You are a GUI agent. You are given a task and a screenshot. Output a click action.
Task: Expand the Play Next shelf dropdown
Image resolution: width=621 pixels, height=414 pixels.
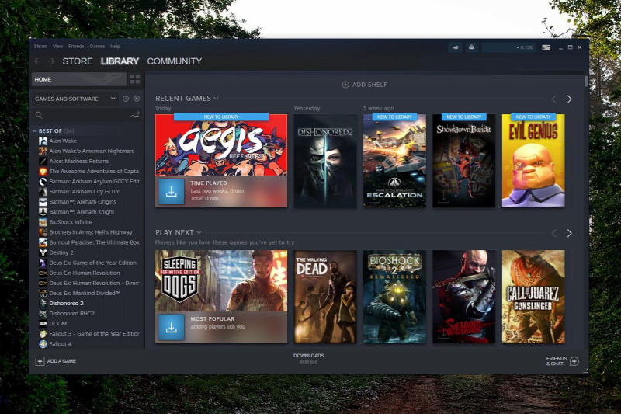199,232
